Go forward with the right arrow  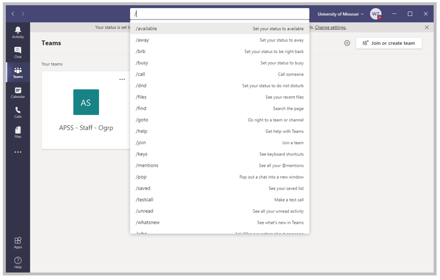[23, 14]
